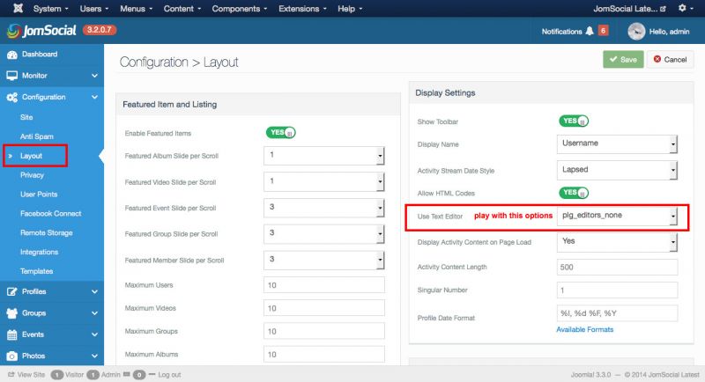Toggle the Allow HTML Codes switch

[x=574, y=193]
